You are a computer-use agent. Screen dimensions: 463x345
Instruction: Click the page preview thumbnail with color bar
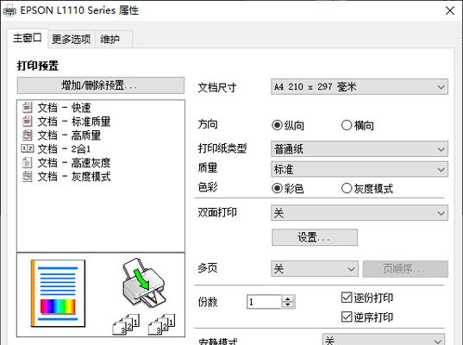click(x=58, y=293)
